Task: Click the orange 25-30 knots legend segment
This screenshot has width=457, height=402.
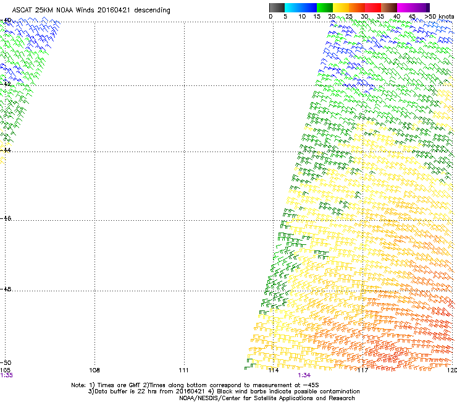Action: tap(357, 7)
